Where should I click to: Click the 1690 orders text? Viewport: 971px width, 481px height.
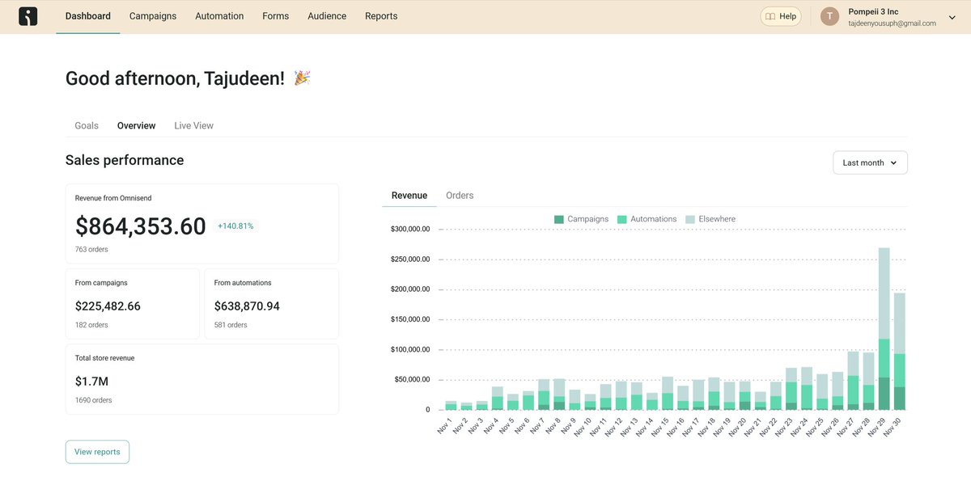pos(94,400)
